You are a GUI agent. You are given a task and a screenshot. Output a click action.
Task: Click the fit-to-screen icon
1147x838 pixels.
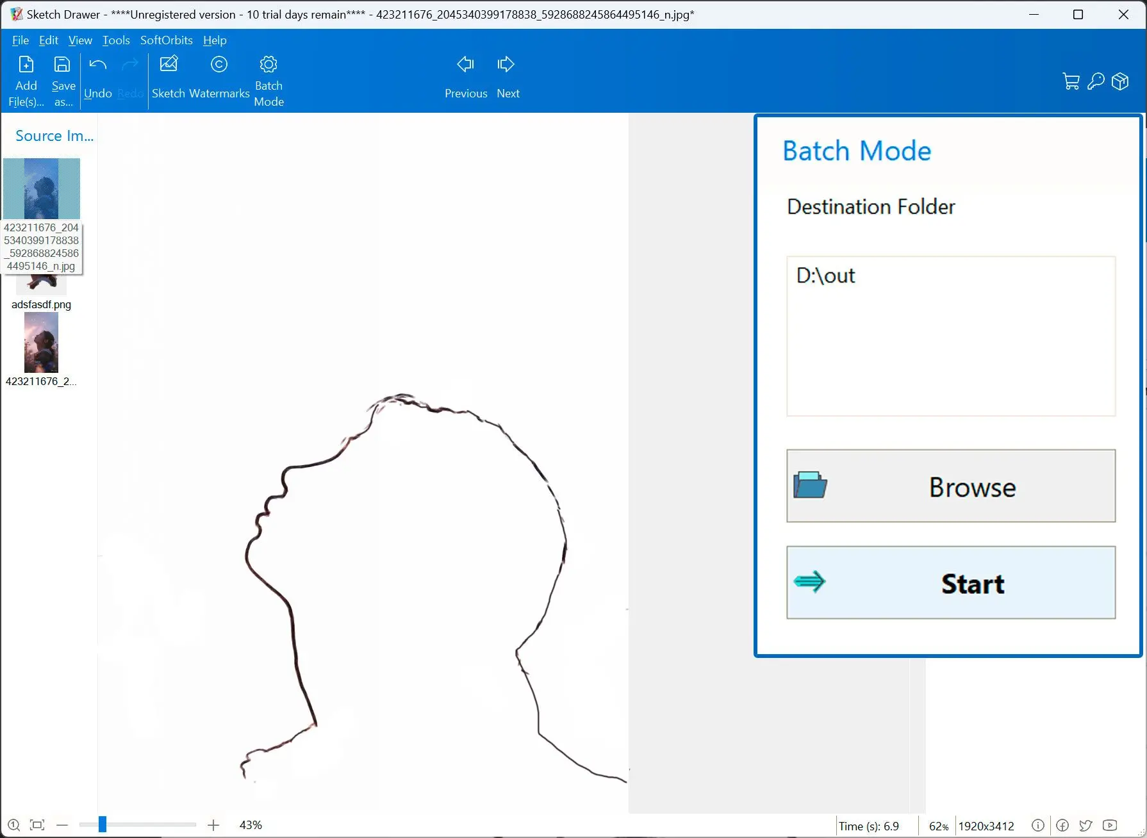[37, 825]
